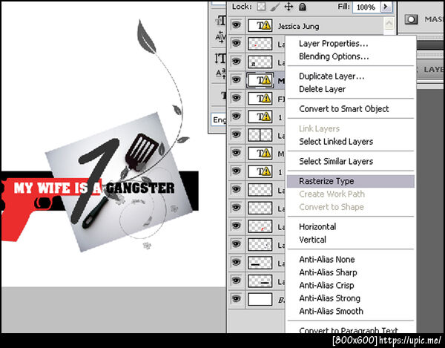Choose Anti-Alias None option

point(327,260)
